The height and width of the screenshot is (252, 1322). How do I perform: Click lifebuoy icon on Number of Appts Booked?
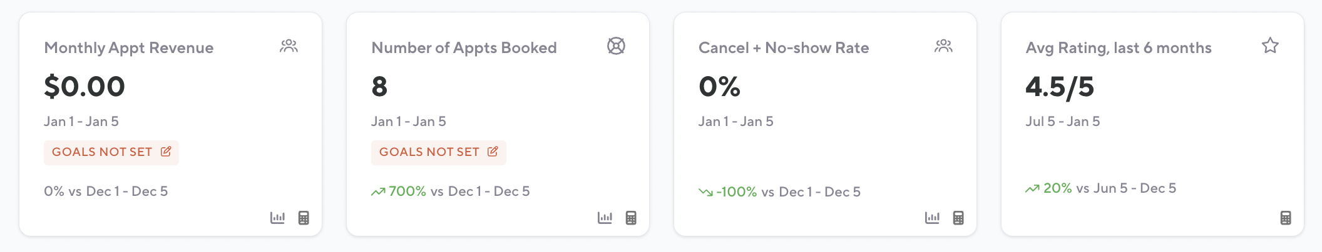[x=616, y=46]
